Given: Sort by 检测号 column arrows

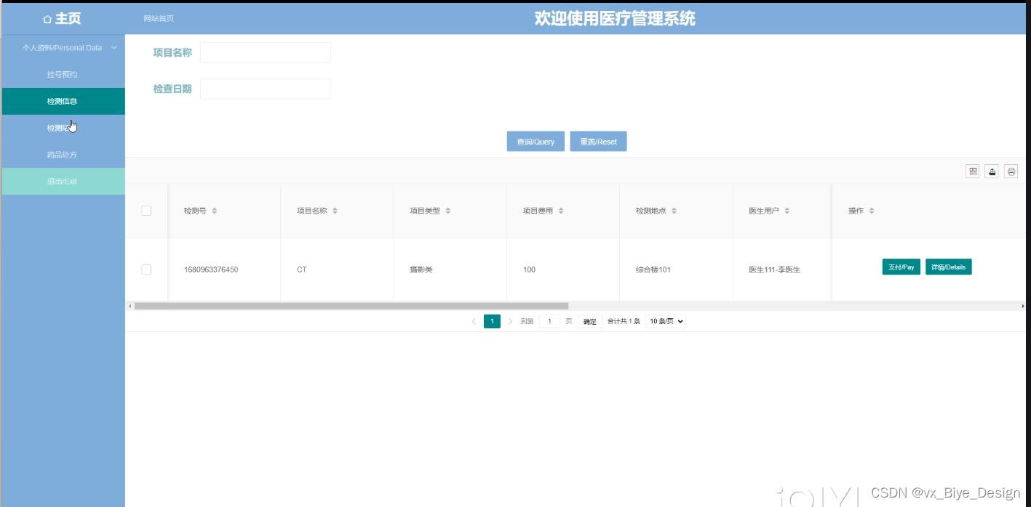Looking at the screenshot, I should point(215,211).
